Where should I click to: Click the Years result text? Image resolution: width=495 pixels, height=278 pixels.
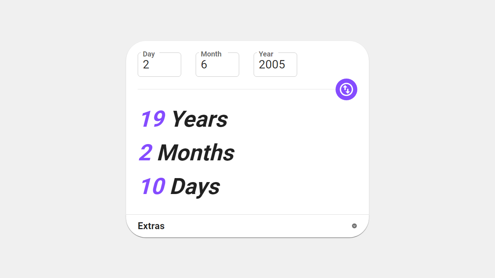tap(200, 119)
